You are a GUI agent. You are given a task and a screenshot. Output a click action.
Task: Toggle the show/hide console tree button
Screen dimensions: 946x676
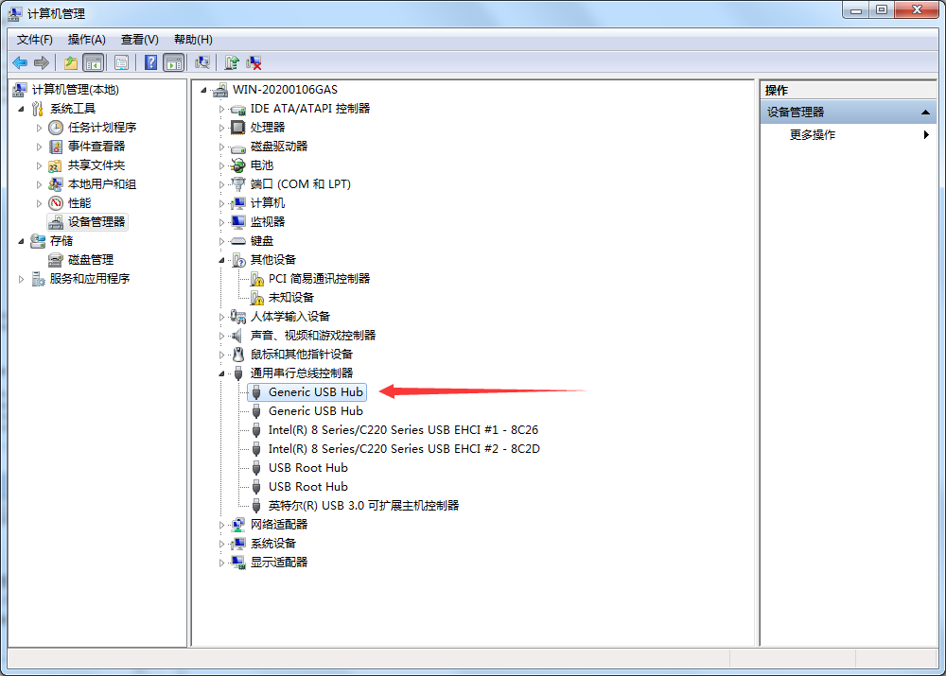point(93,62)
